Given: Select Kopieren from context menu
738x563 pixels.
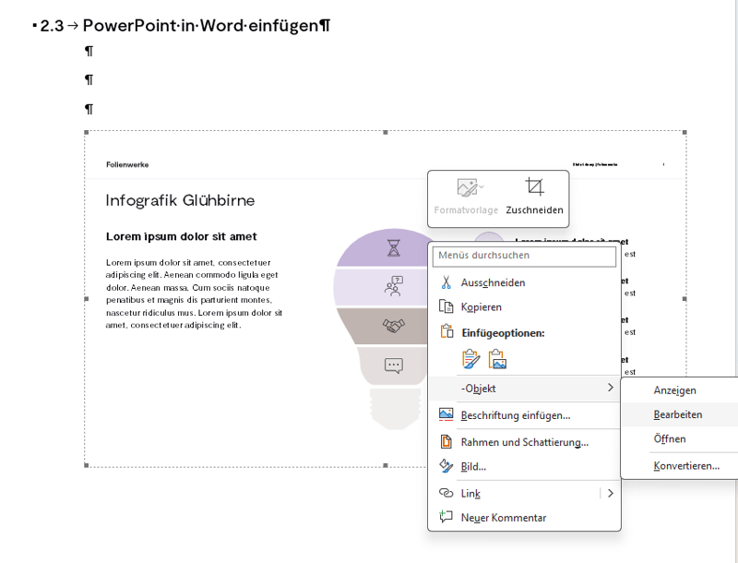Looking at the screenshot, I should [x=524, y=306].
